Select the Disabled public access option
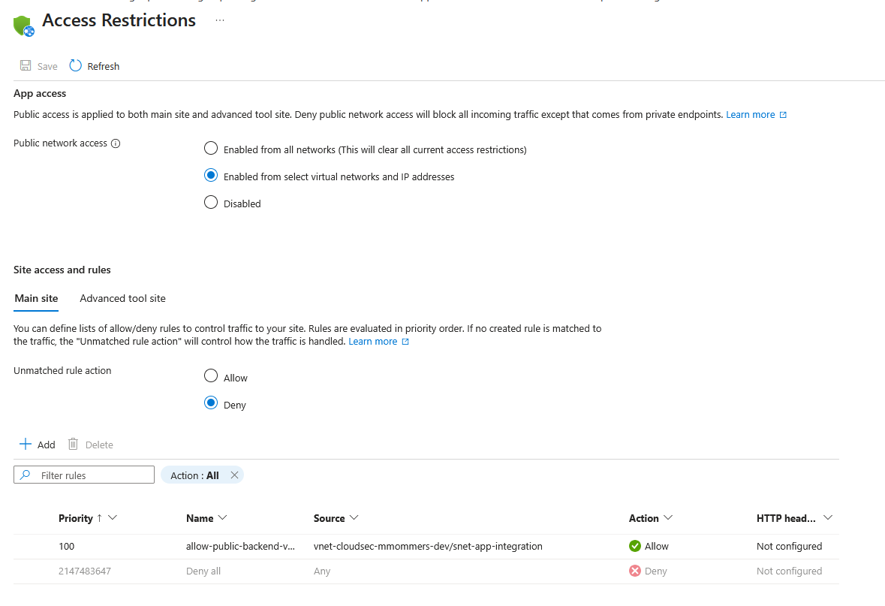885x606 pixels. coord(210,202)
